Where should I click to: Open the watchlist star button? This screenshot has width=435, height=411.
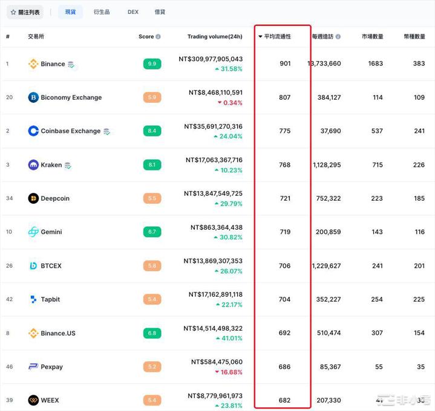(x=25, y=12)
